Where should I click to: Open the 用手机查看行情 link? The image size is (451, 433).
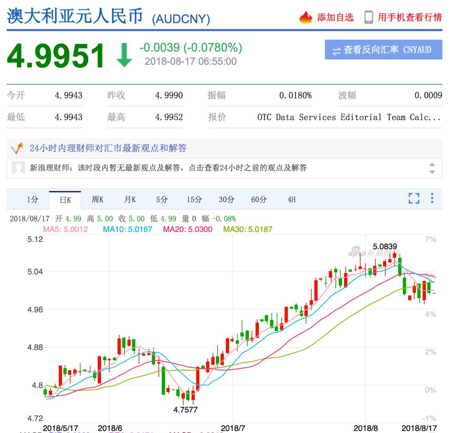click(x=410, y=17)
